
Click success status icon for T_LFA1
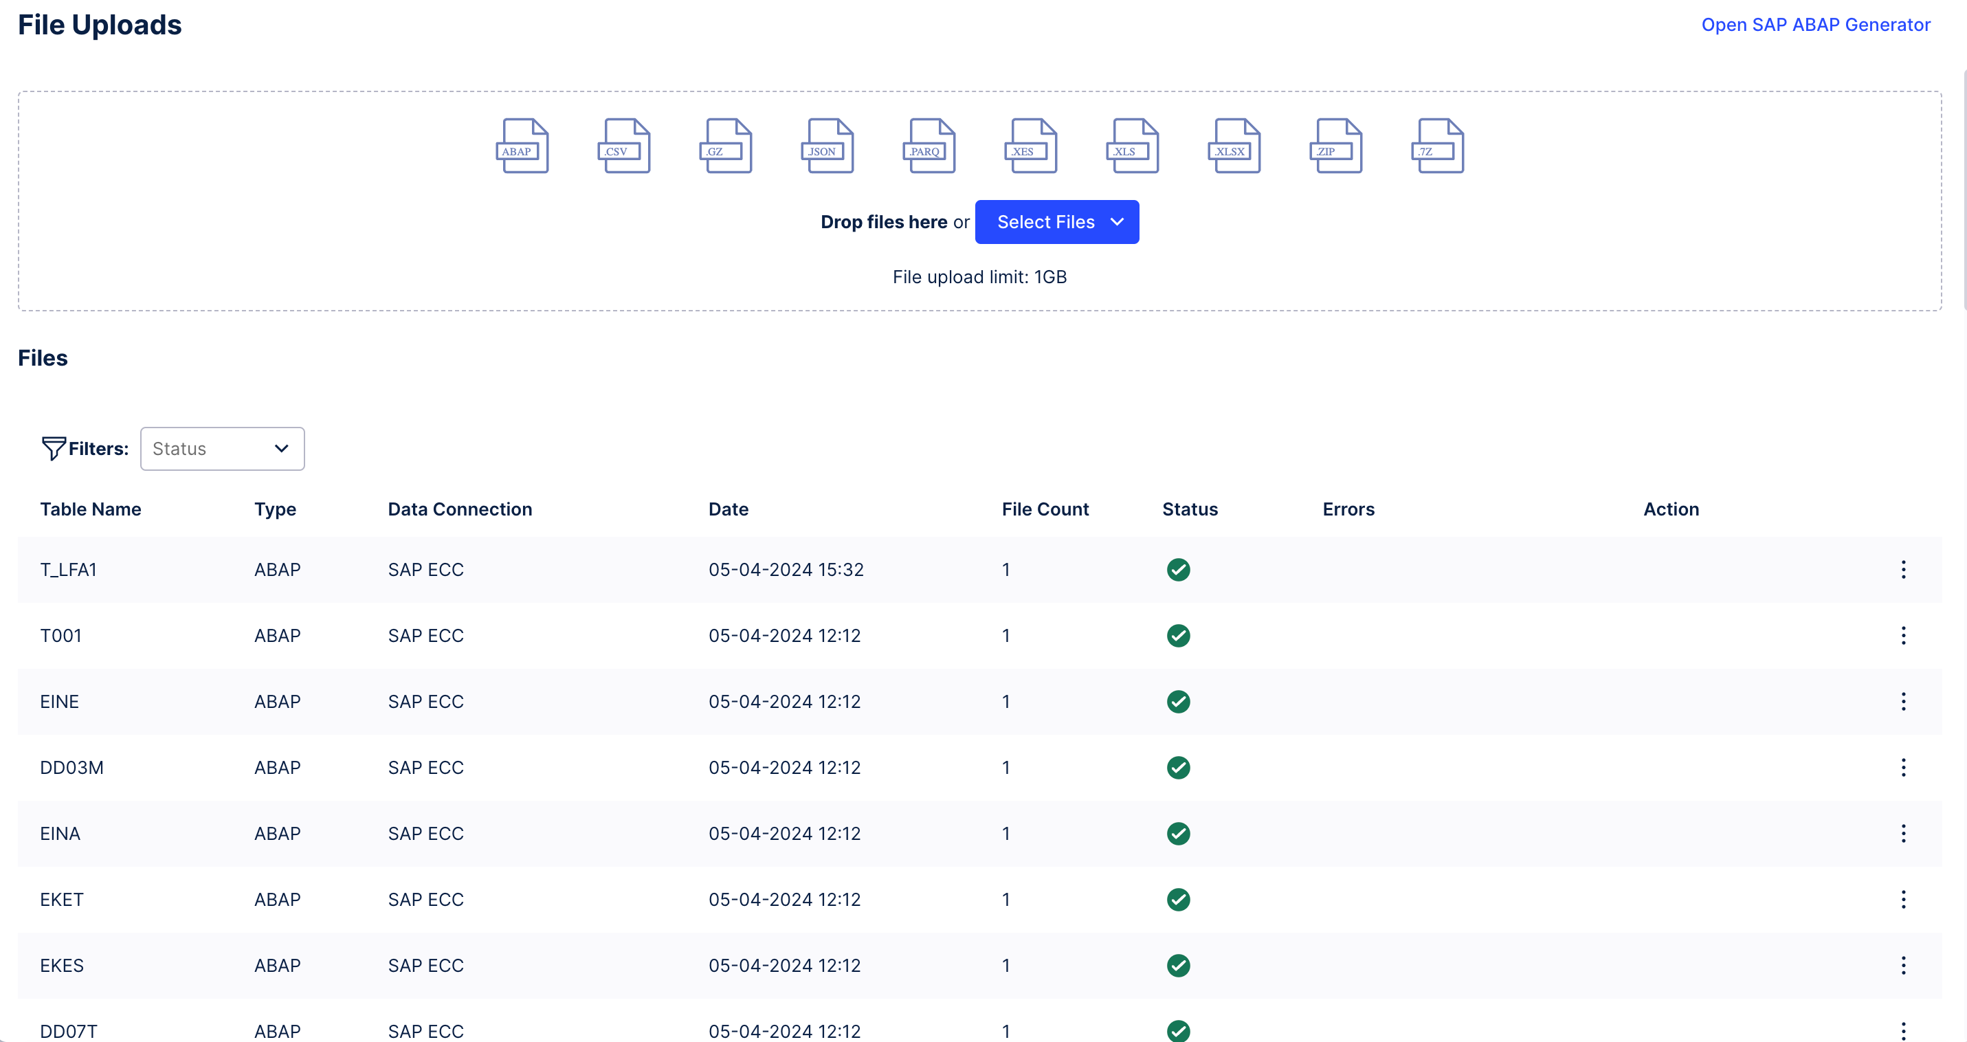tap(1178, 570)
